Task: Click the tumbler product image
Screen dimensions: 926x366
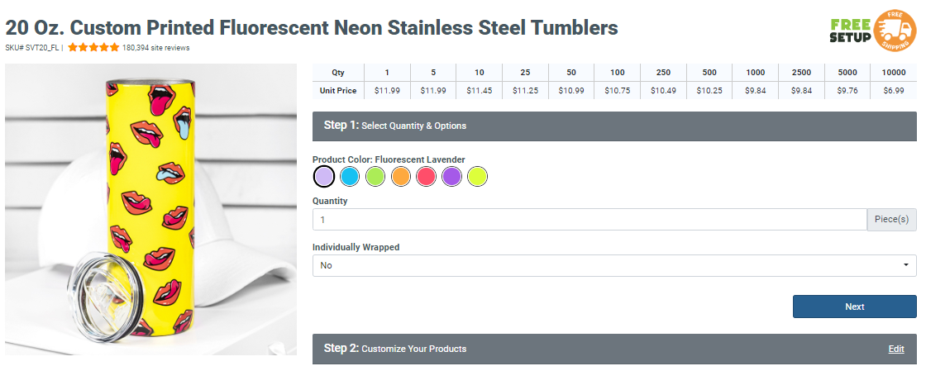Action: click(x=153, y=211)
